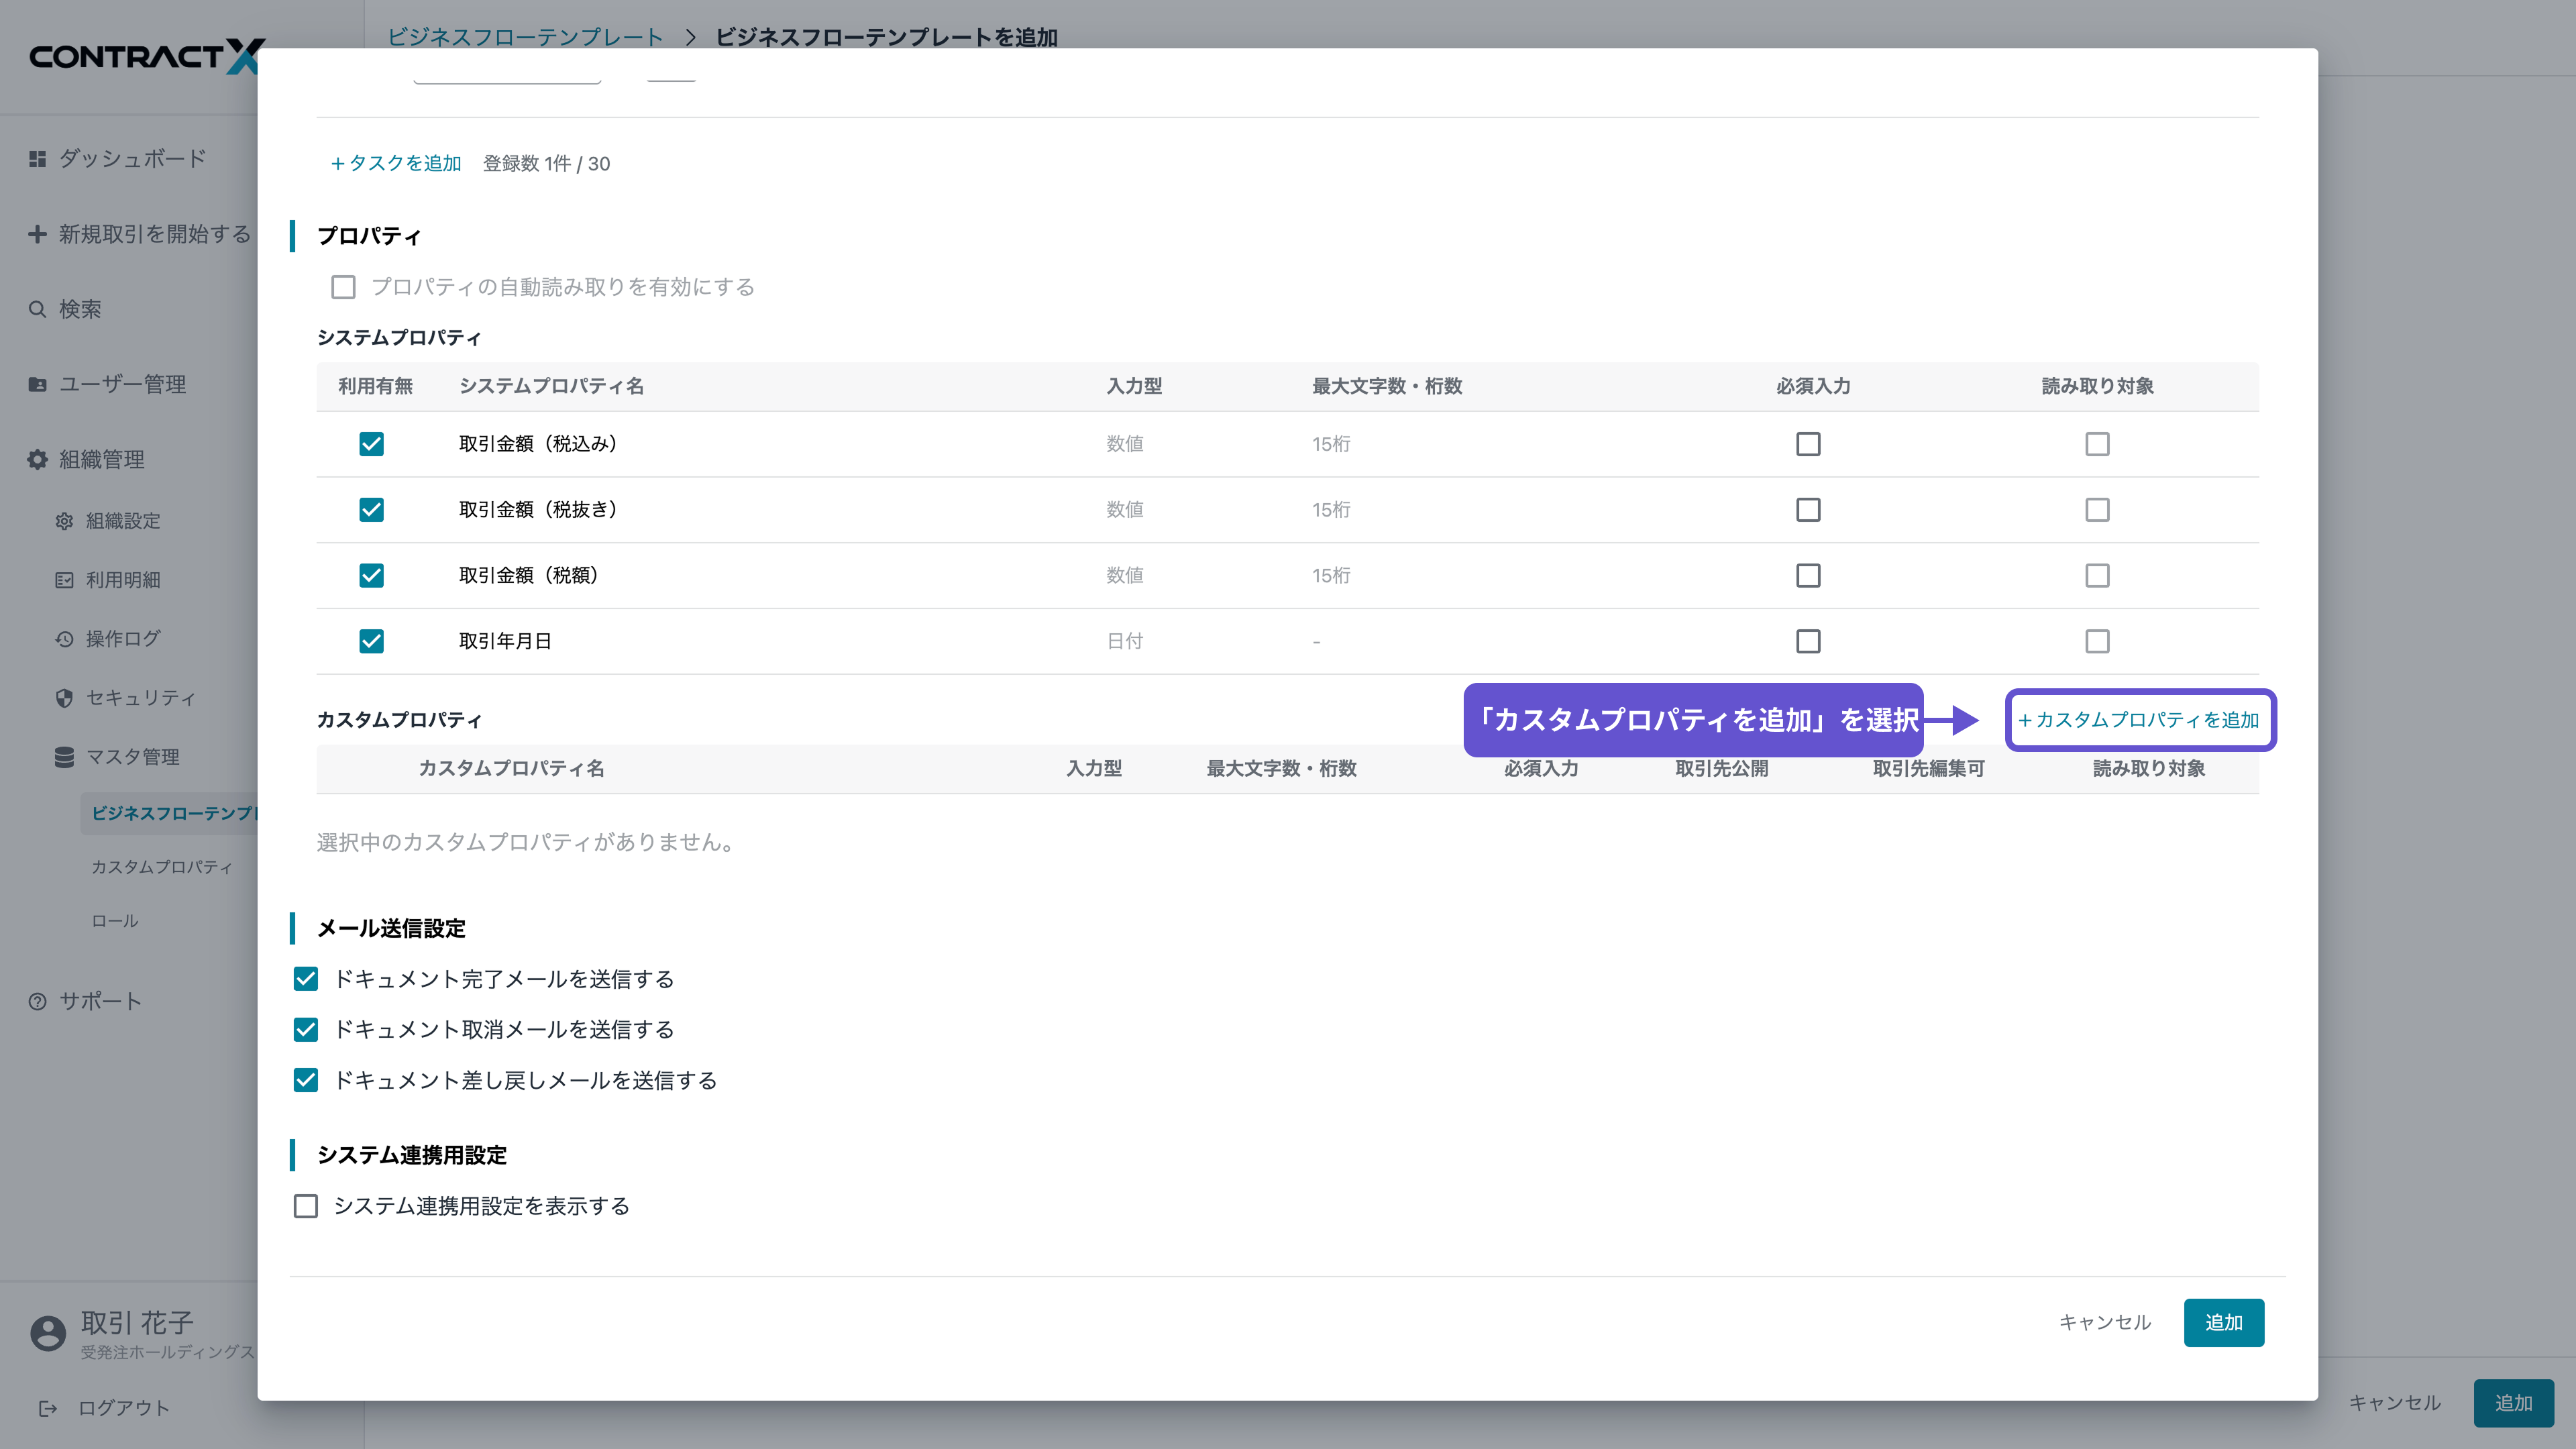Screen dimensions: 2576x1449
Task: Click ＋タスクを追加 link
Action: tap(396, 163)
